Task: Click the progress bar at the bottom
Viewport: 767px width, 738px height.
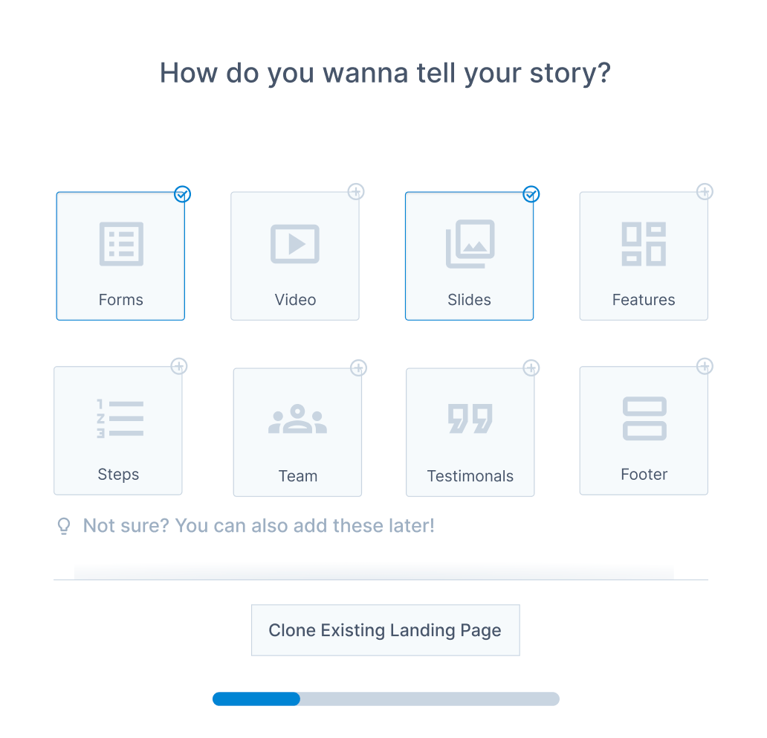Action: click(386, 699)
